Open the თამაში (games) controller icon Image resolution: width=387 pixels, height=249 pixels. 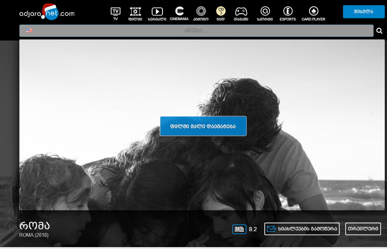point(241,14)
